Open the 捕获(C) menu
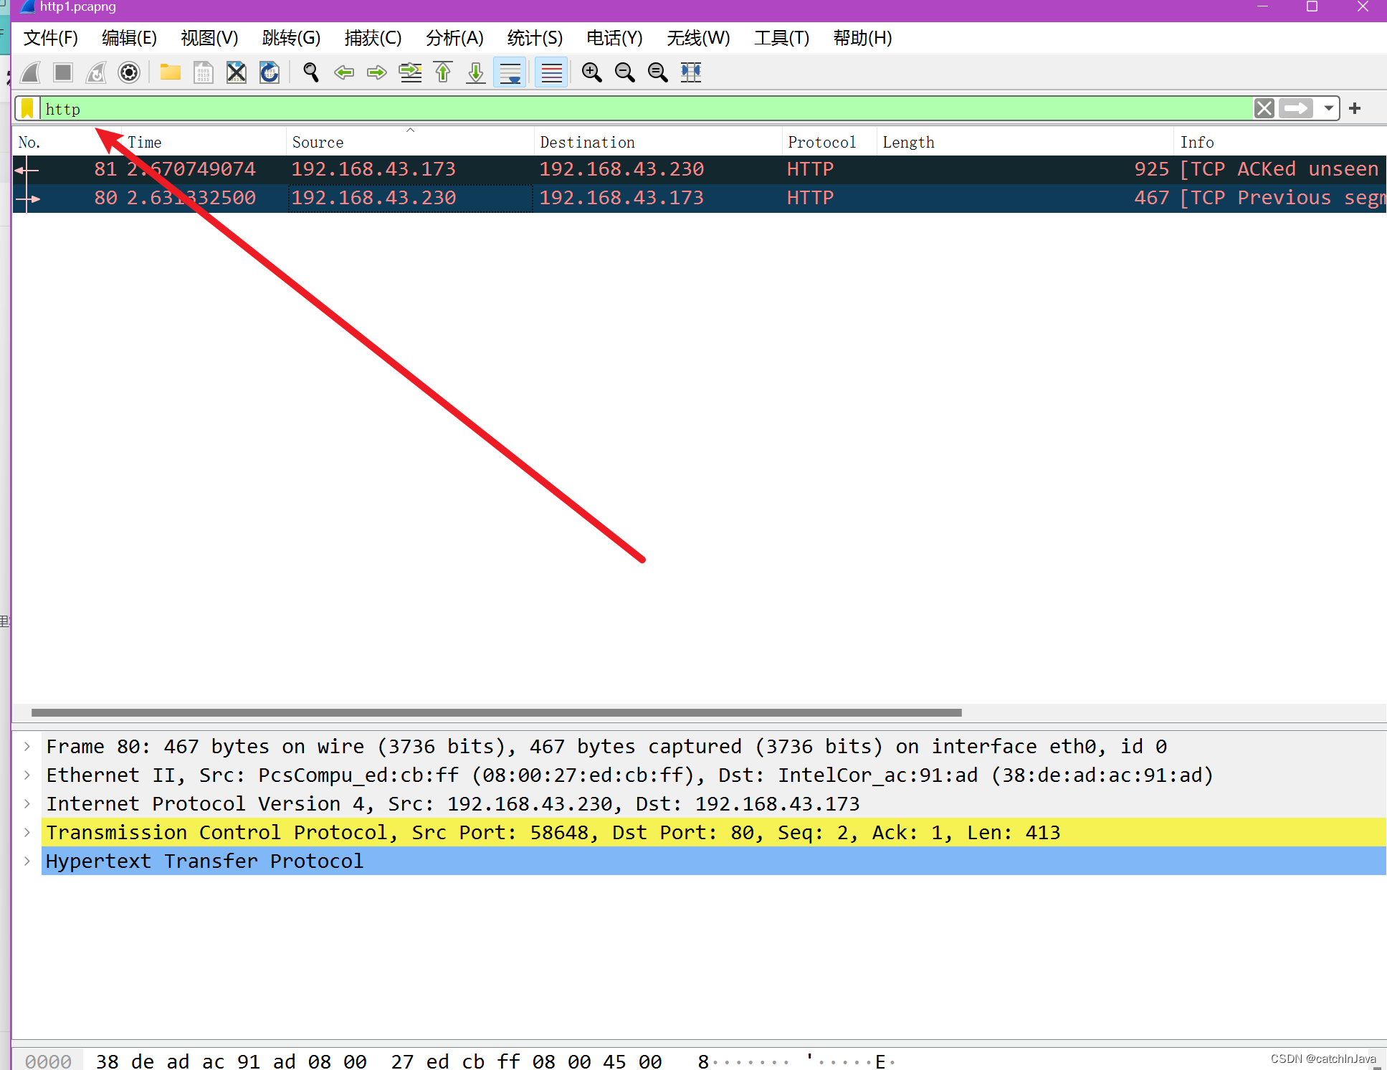Viewport: 1387px width, 1070px height. coord(373,38)
